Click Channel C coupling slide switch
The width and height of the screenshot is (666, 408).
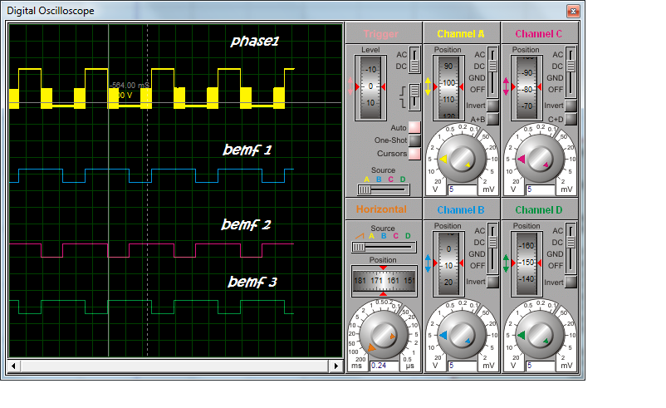[x=571, y=72]
